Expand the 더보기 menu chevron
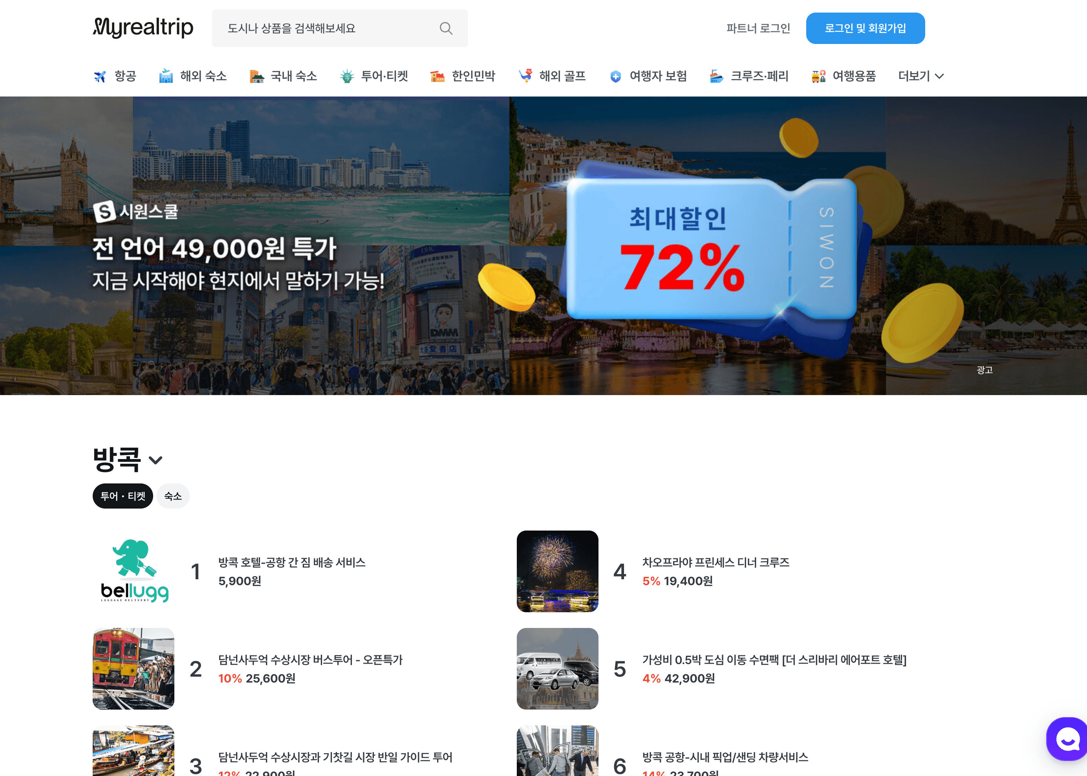The image size is (1087, 776). 939,76
